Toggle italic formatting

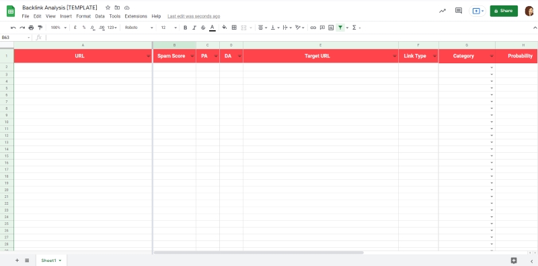(194, 28)
